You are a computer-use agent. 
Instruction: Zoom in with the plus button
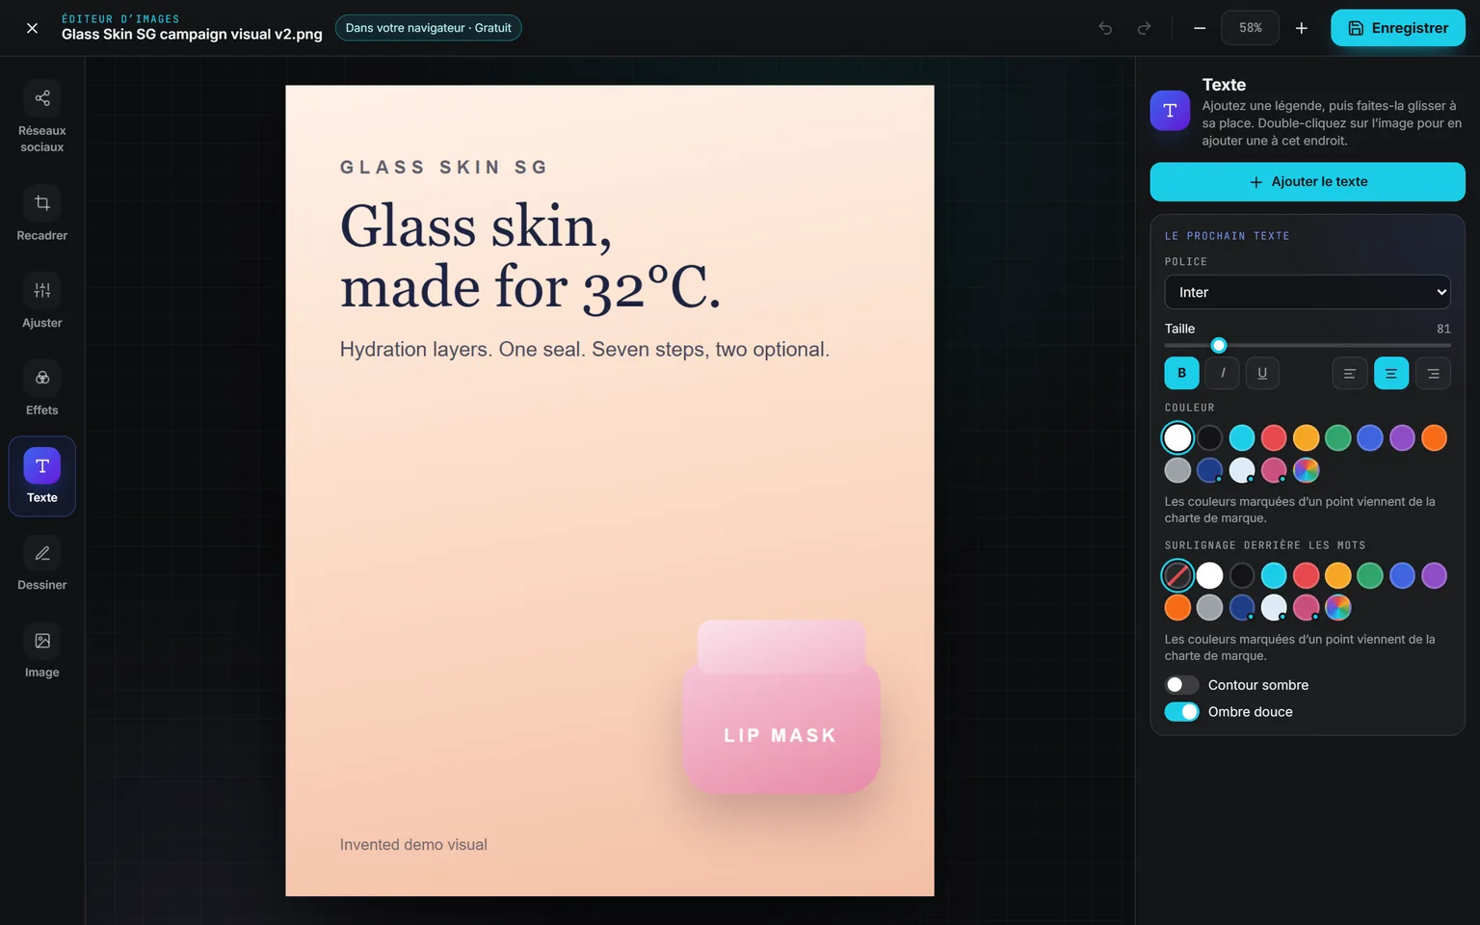click(1301, 28)
